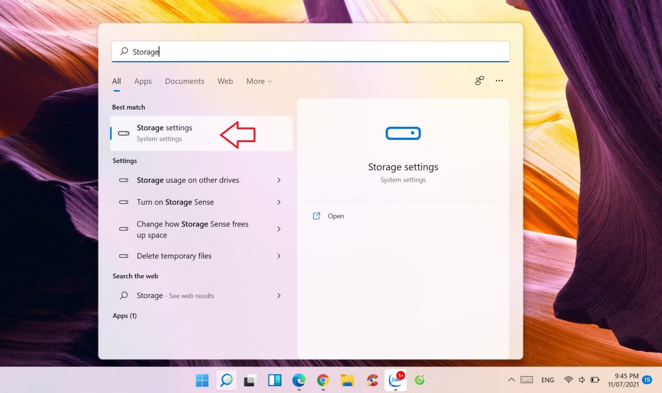Click Open link in preview pane
Image resolution: width=662 pixels, height=393 pixels.
[x=335, y=216]
